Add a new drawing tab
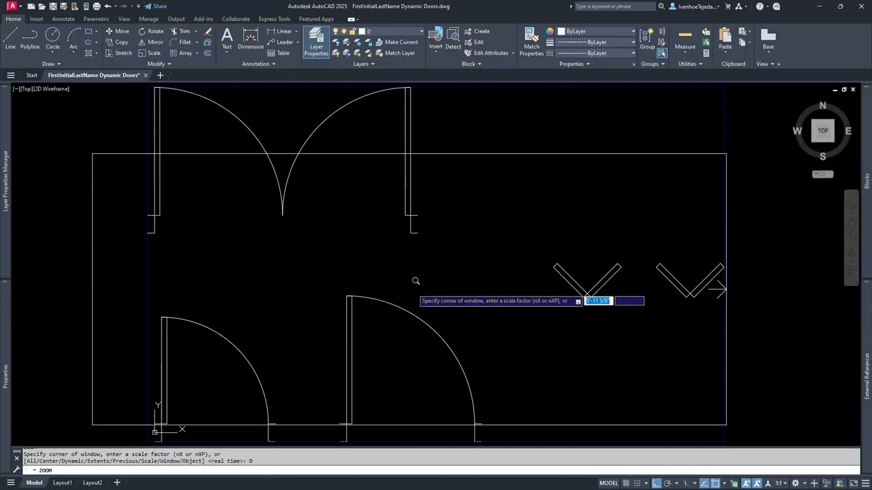This screenshot has width=872, height=490. point(160,75)
